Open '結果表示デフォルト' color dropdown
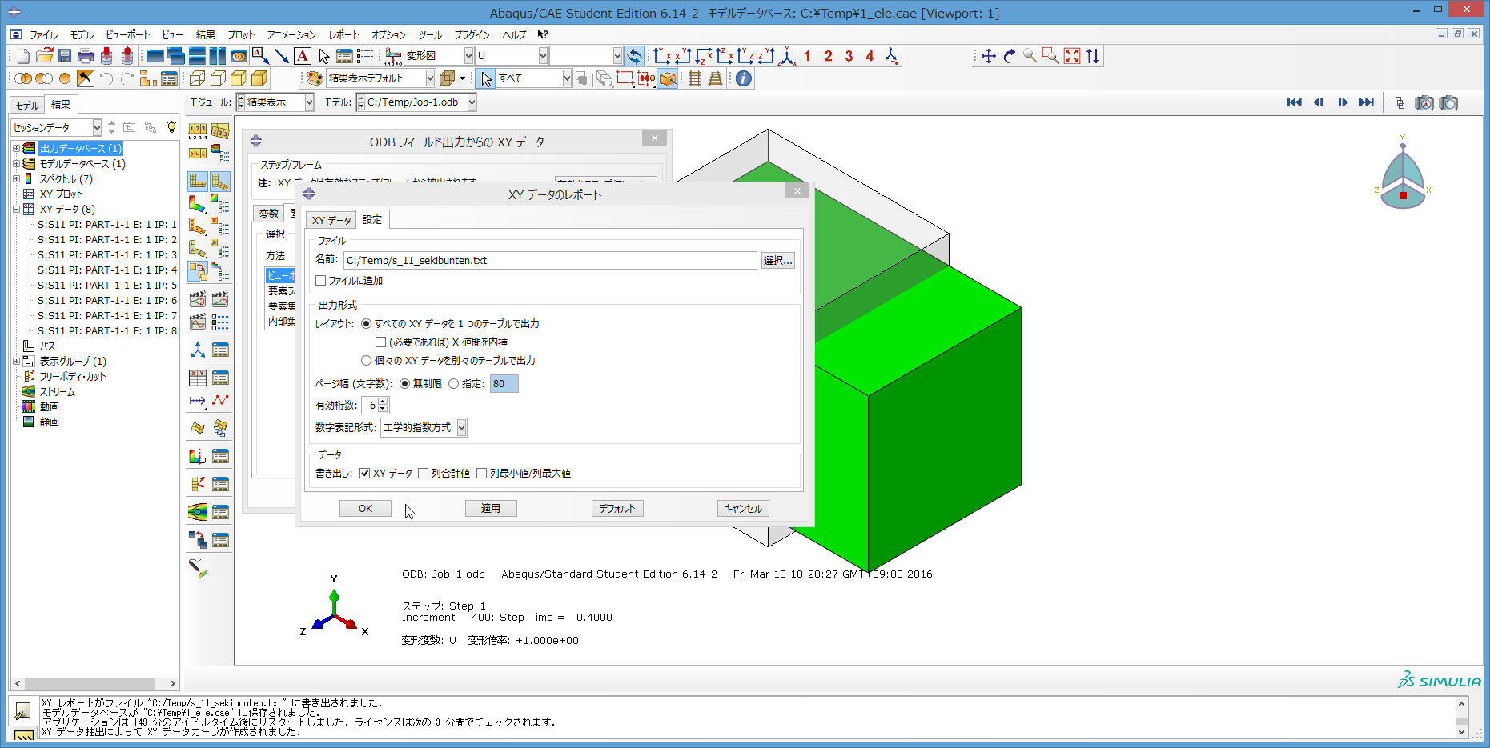This screenshot has height=748, width=1490. click(x=430, y=78)
